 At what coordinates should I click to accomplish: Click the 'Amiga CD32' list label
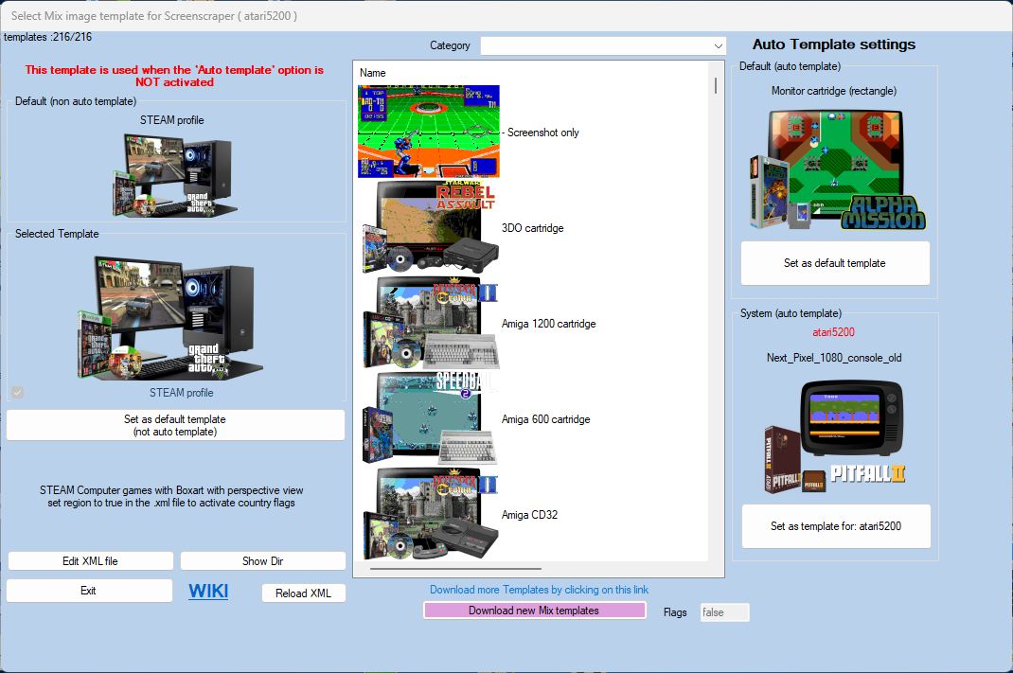click(x=529, y=515)
